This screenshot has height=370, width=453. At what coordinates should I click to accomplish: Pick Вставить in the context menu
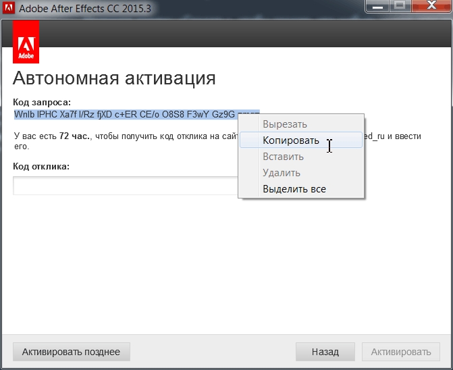[300, 157]
